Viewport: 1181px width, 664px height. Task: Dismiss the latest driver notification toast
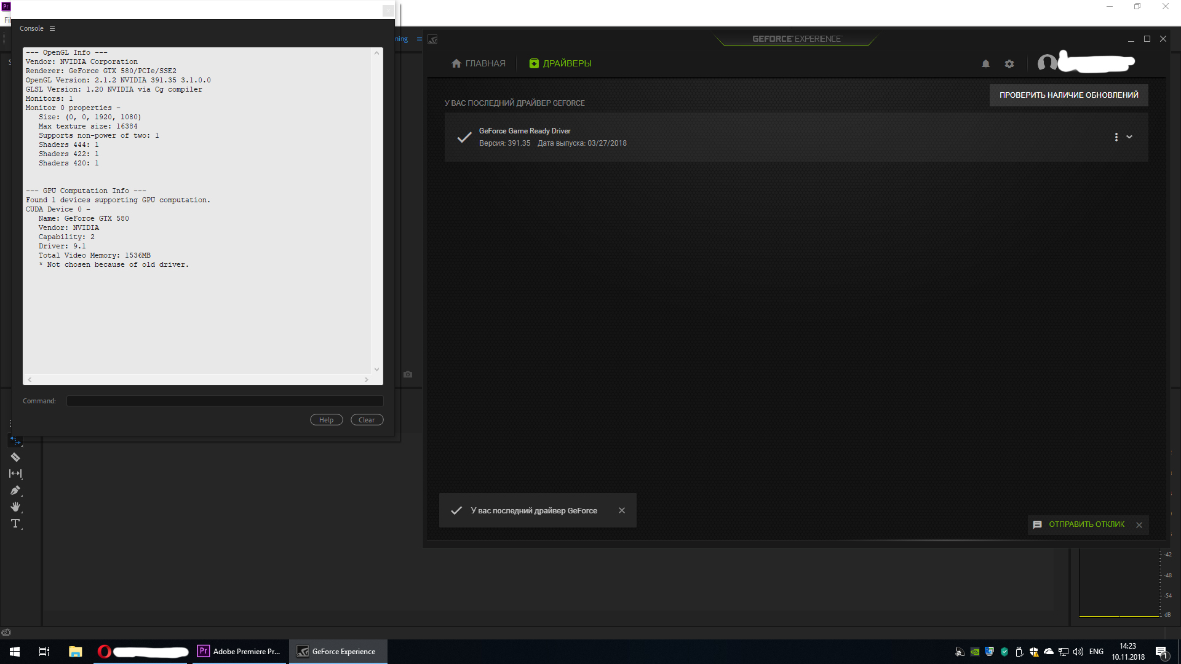[x=622, y=510]
